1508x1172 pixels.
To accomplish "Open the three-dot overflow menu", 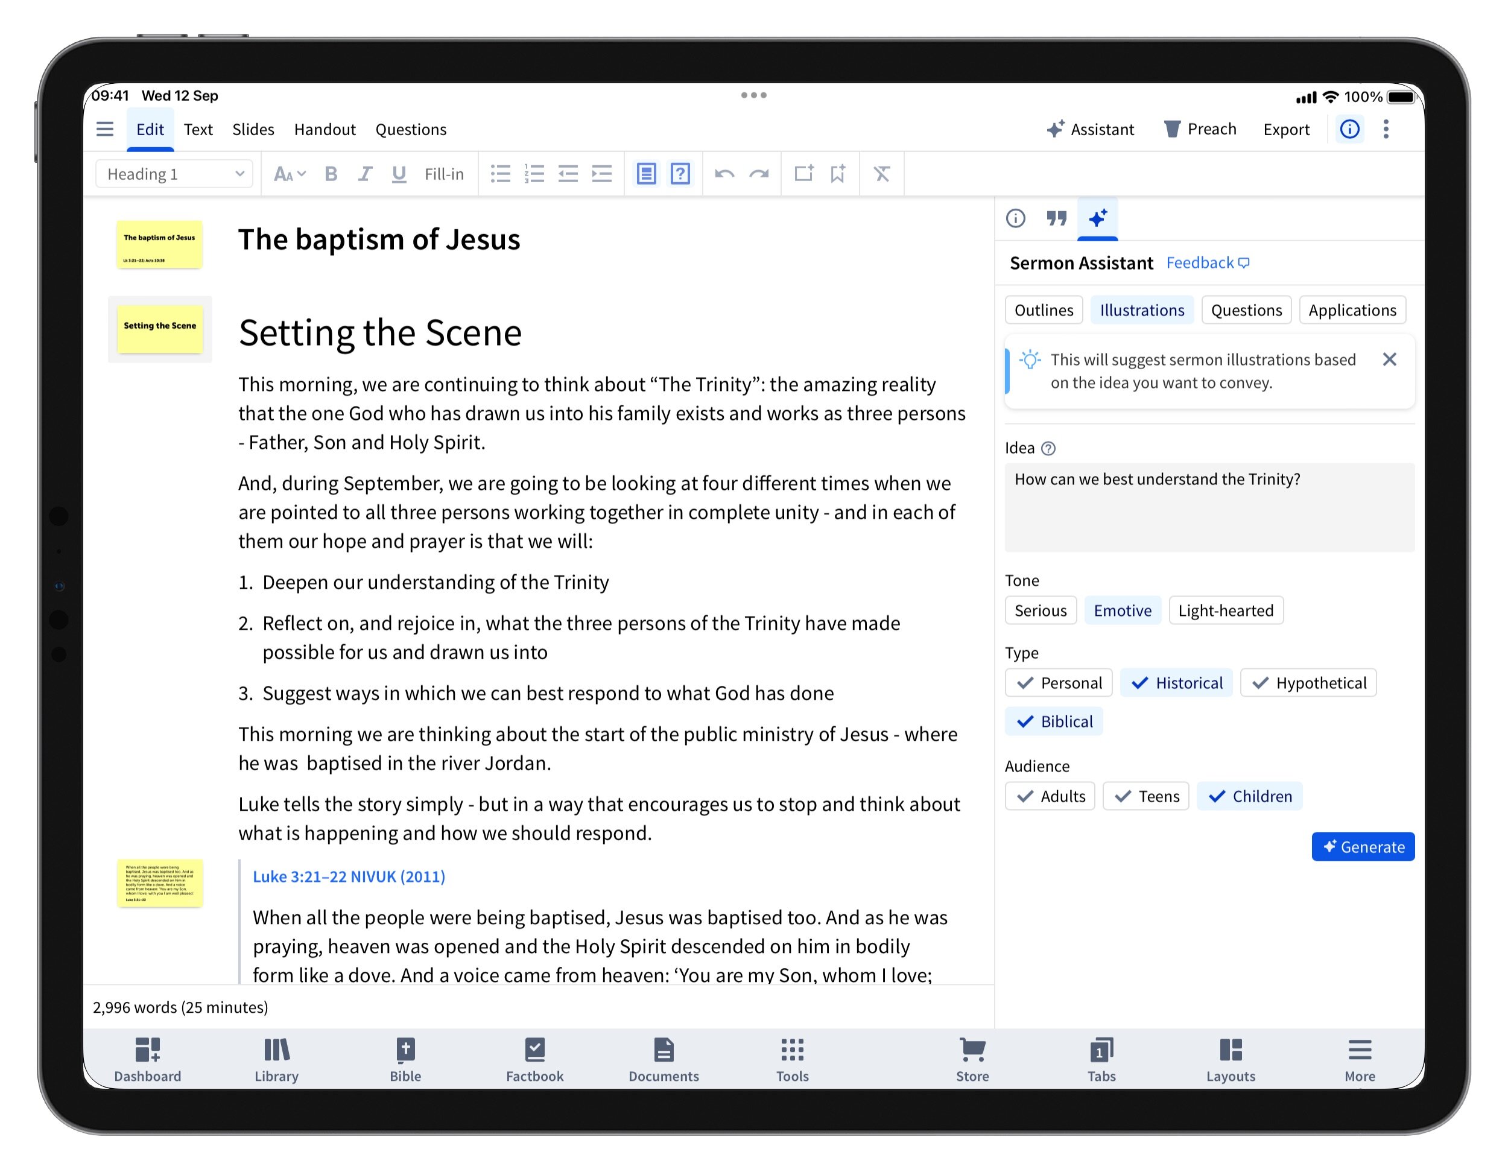I will (1385, 129).
